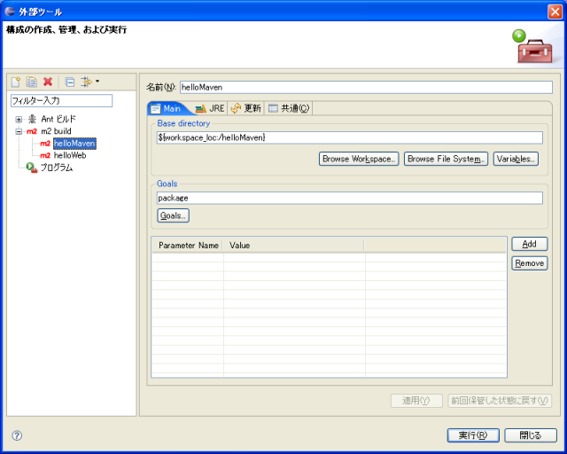Collapse the m2 build tree node
567x454 pixels.
point(19,131)
